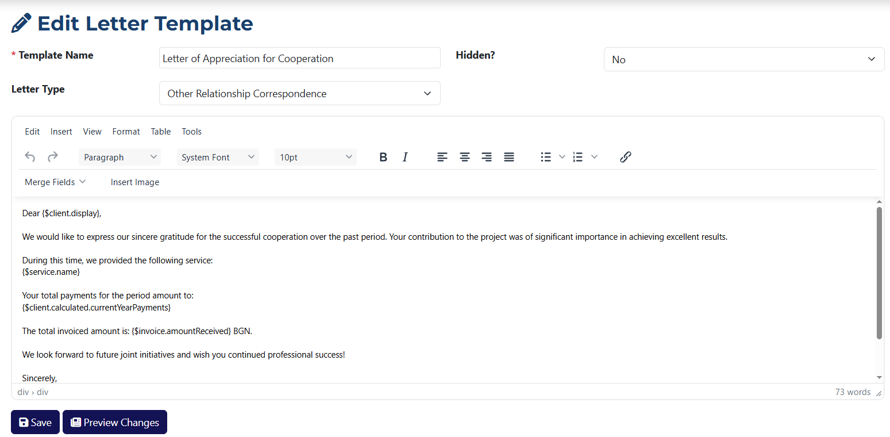Apply a bulleted list
The image size is (890, 437).
coord(545,156)
